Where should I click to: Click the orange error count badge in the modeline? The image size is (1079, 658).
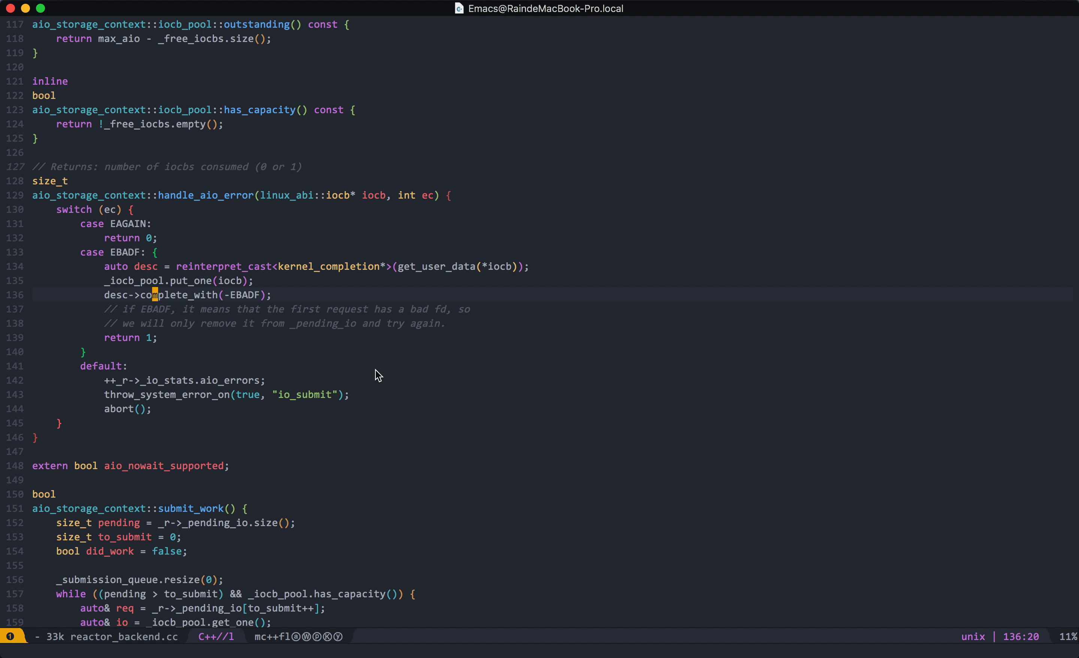10,636
